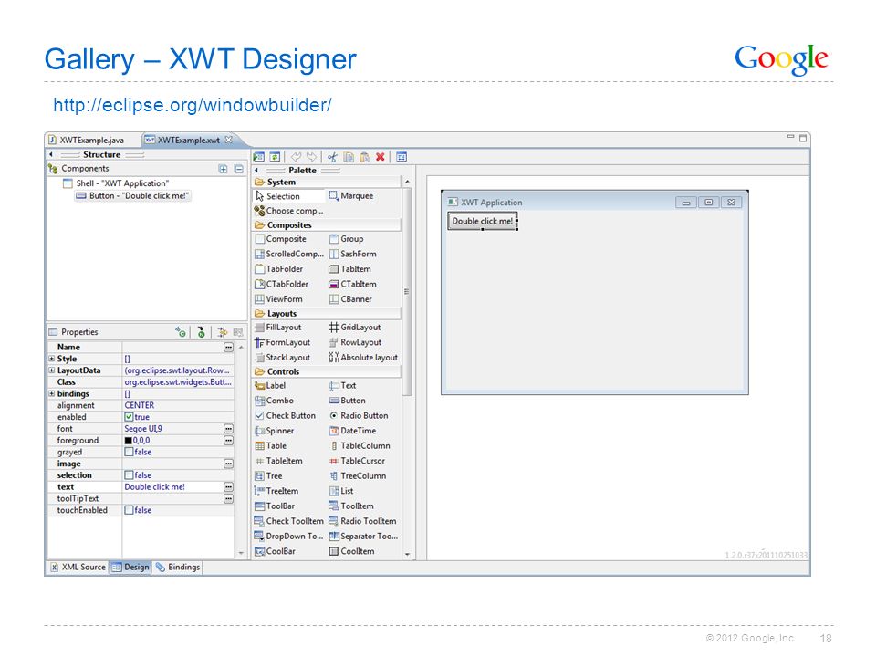876x657 pixels.
Task: Click the Paste clipboard icon
Action: click(x=364, y=157)
